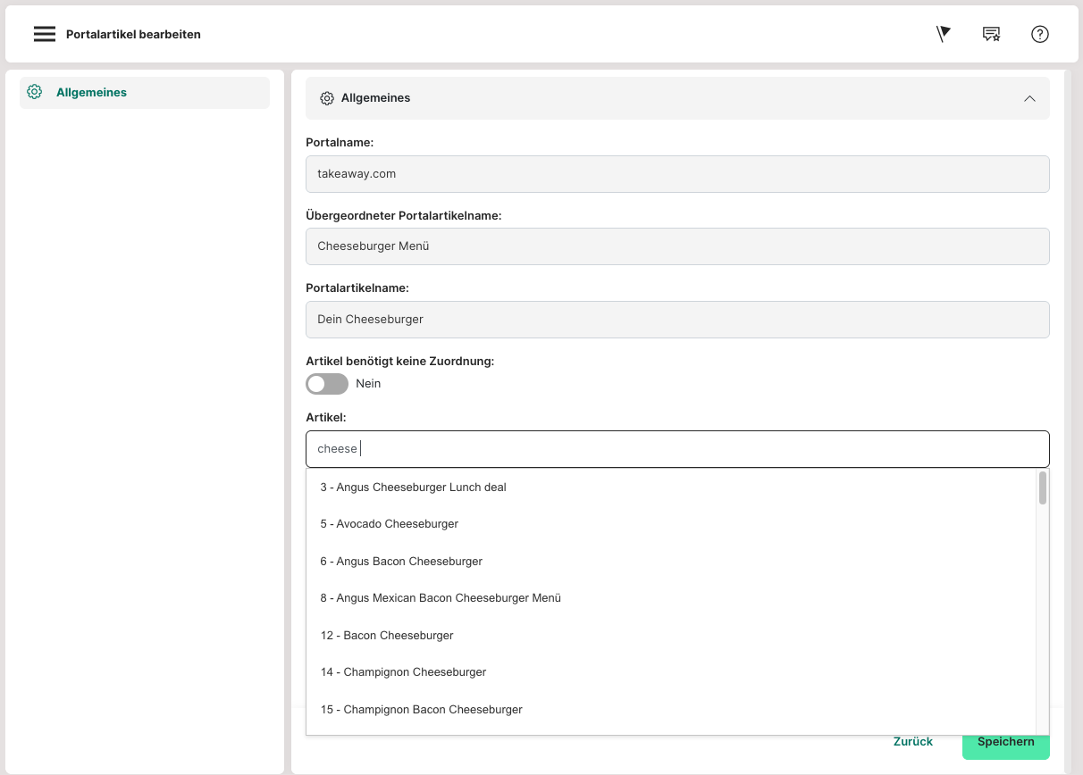1083x775 pixels.
Task: Select '14 - Champignon Cheeseburger' entry
Action: coord(403,672)
